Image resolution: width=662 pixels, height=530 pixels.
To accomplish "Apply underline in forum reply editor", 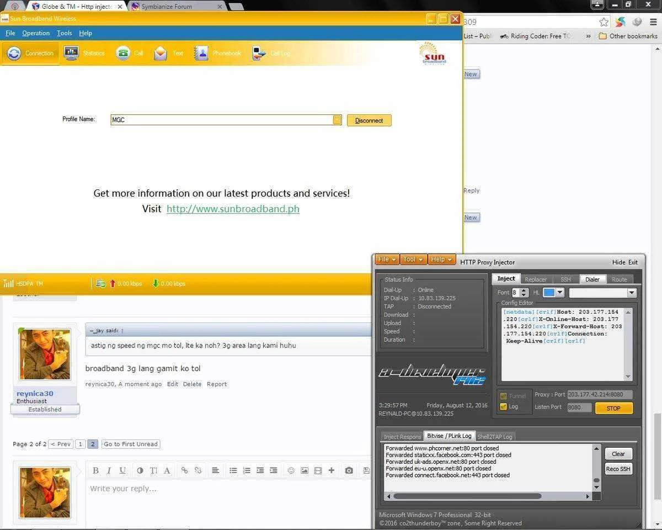I will 122,470.
